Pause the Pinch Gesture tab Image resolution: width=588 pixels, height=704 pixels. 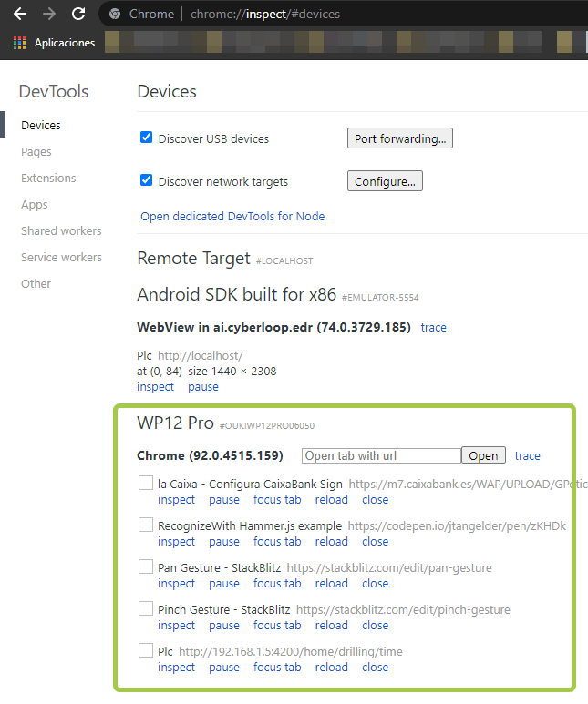(224, 625)
